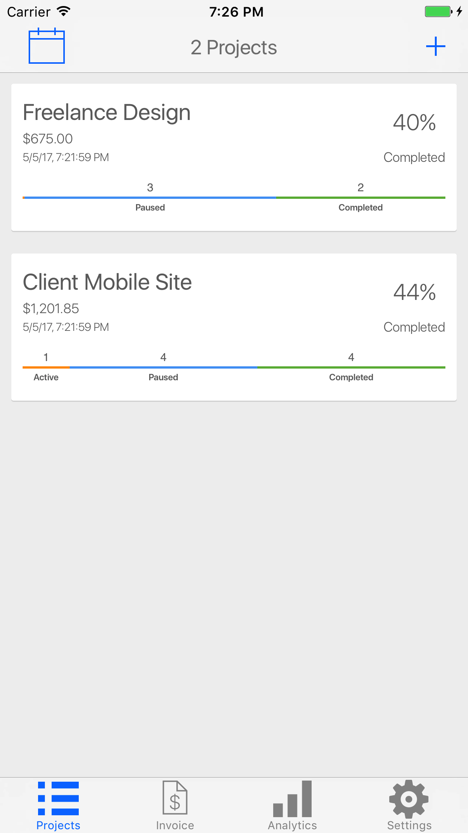Open the Invoice dollar document icon
Image resolution: width=468 pixels, height=833 pixels.
(175, 798)
